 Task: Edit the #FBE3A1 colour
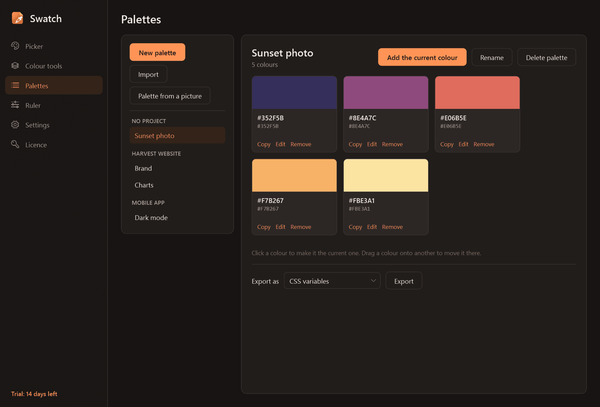(x=372, y=227)
